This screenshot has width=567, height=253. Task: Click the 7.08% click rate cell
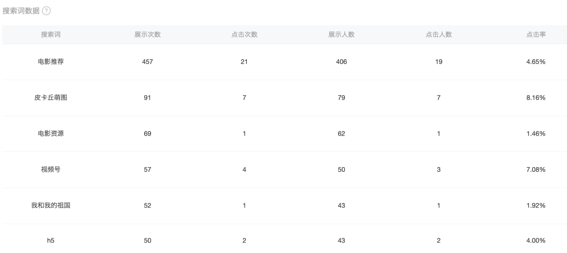point(536,169)
